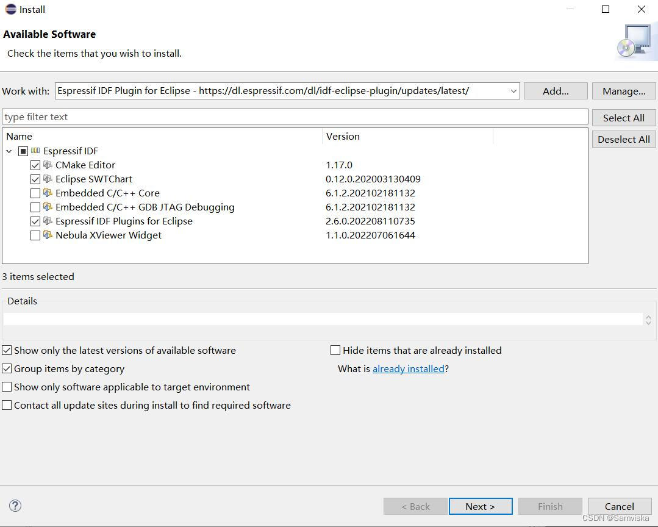
Task: Collapse the Espressif IDF tree node
Action: coord(9,151)
